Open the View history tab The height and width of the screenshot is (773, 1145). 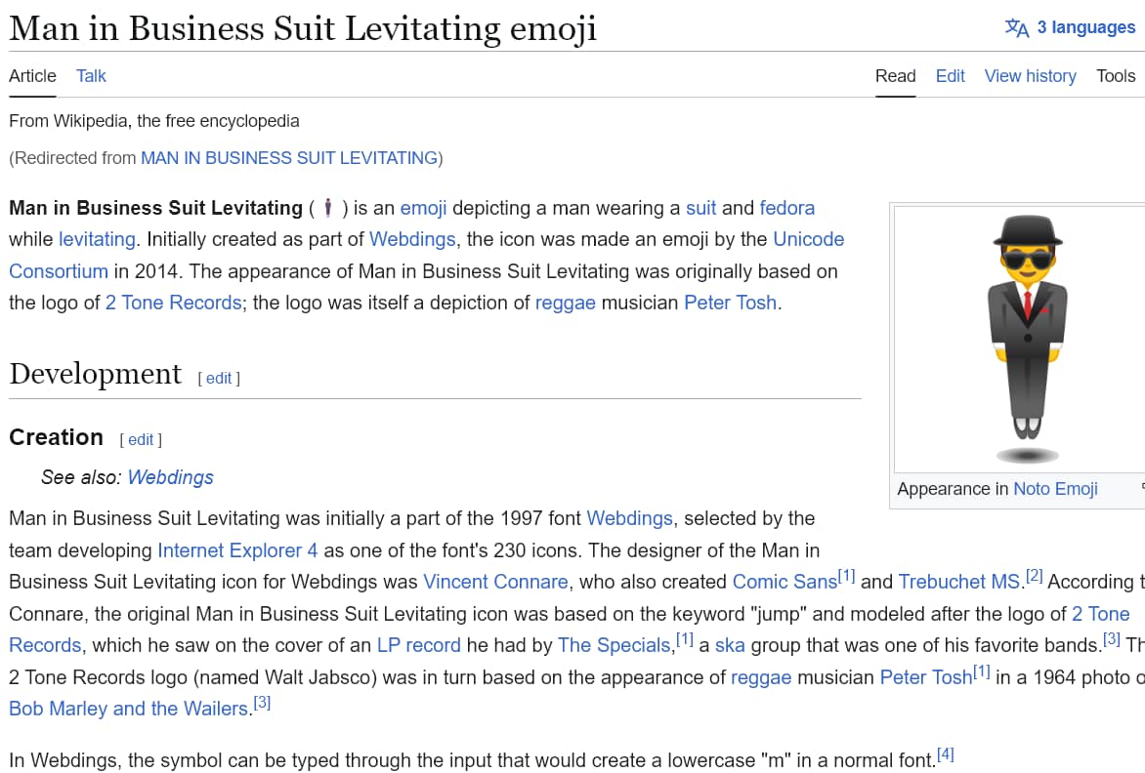[x=1030, y=76]
